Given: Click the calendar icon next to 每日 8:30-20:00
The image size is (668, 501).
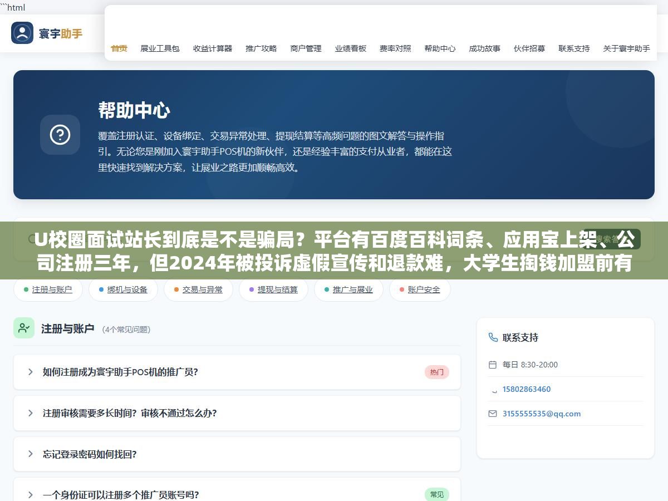Looking at the screenshot, I should pyautogui.click(x=493, y=365).
